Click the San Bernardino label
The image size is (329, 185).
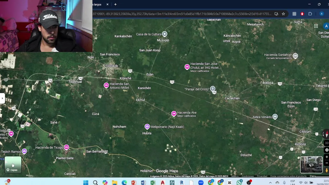(97, 152)
